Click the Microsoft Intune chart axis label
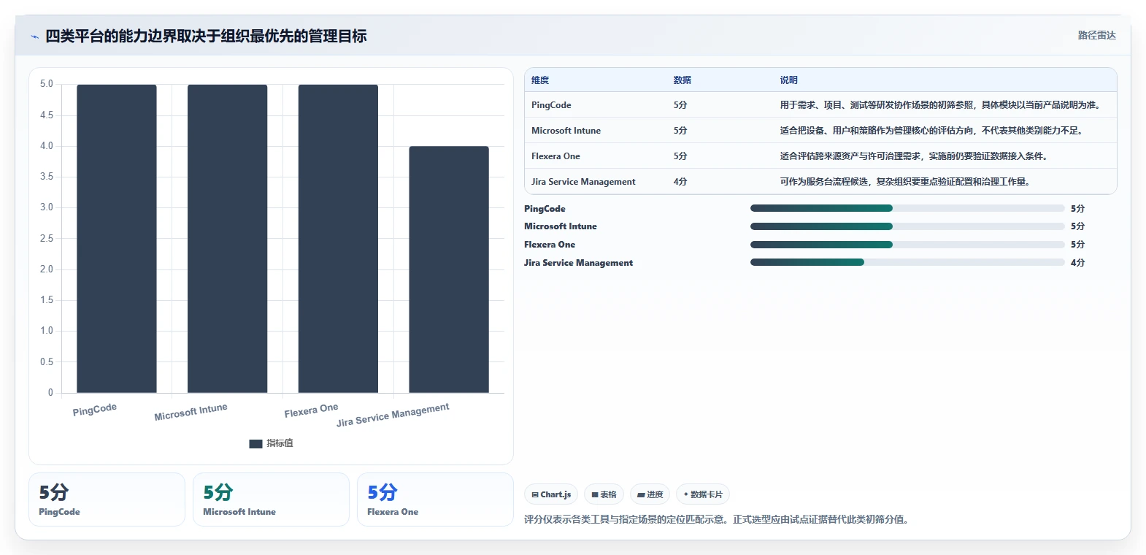 click(x=191, y=412)
